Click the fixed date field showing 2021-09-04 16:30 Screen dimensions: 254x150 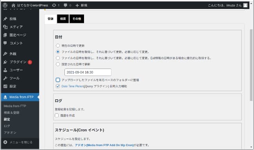pos(88,72)
